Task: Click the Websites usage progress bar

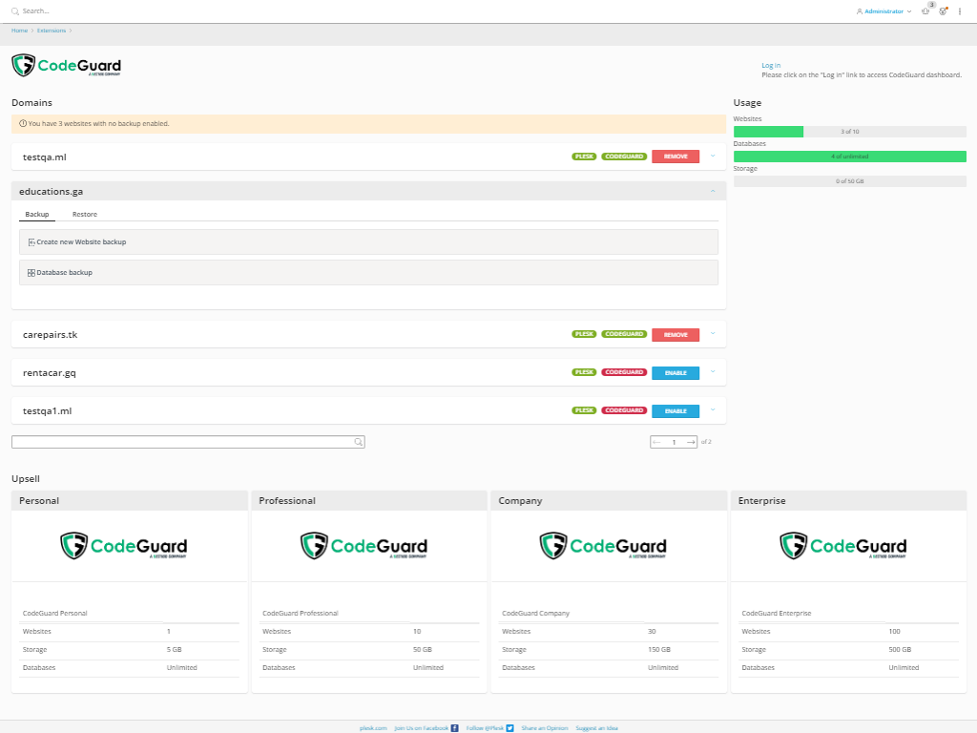Action: point(849,132)
